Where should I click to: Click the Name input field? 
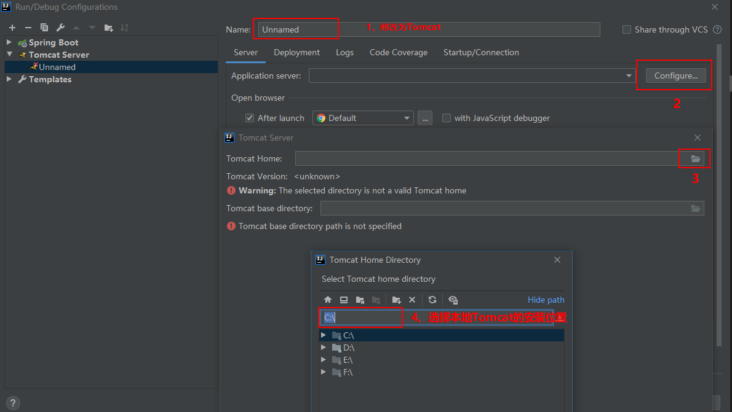(x=429, y=29)
